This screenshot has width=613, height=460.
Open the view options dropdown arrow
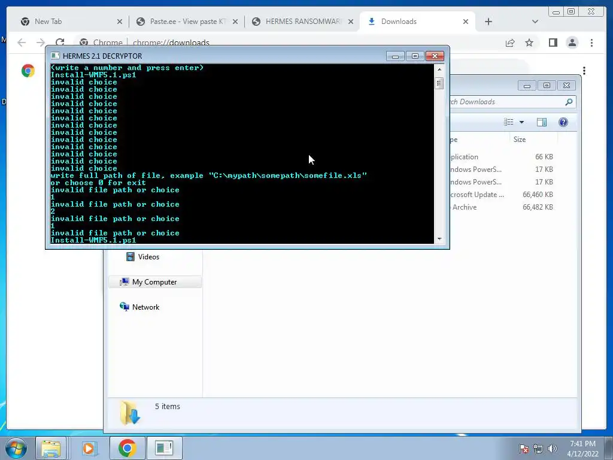[x=521, y=122]
